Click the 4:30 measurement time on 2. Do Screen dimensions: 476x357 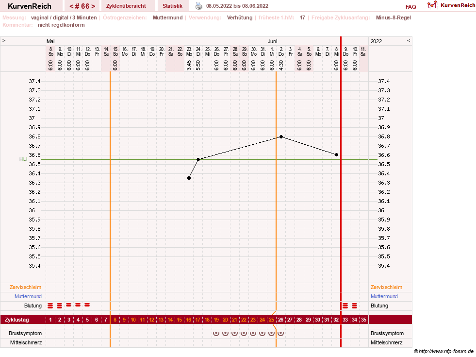click(281, 65)
